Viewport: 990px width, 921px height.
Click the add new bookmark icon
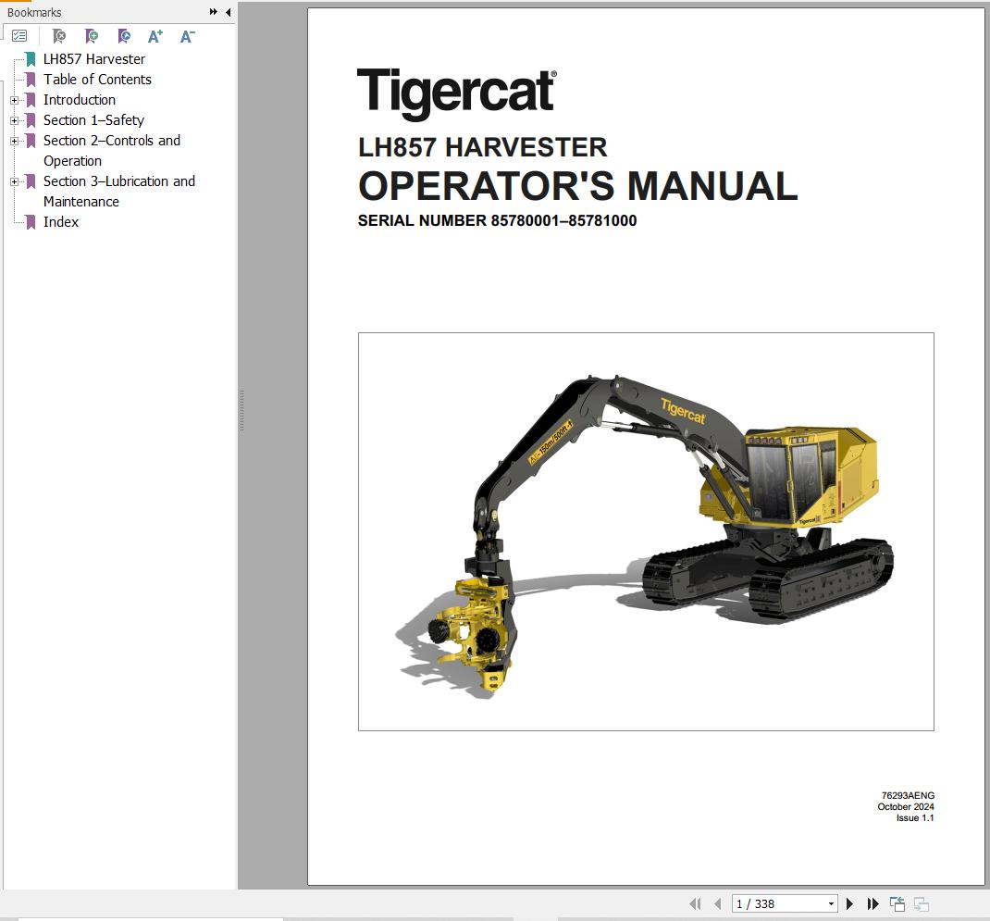click(92, 36)
